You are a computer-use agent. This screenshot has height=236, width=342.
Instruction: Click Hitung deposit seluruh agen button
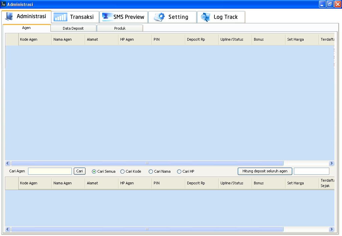coord(265,171)
